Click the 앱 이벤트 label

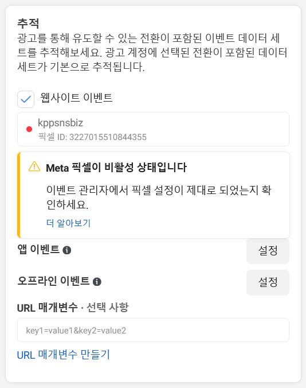(38, 250)
